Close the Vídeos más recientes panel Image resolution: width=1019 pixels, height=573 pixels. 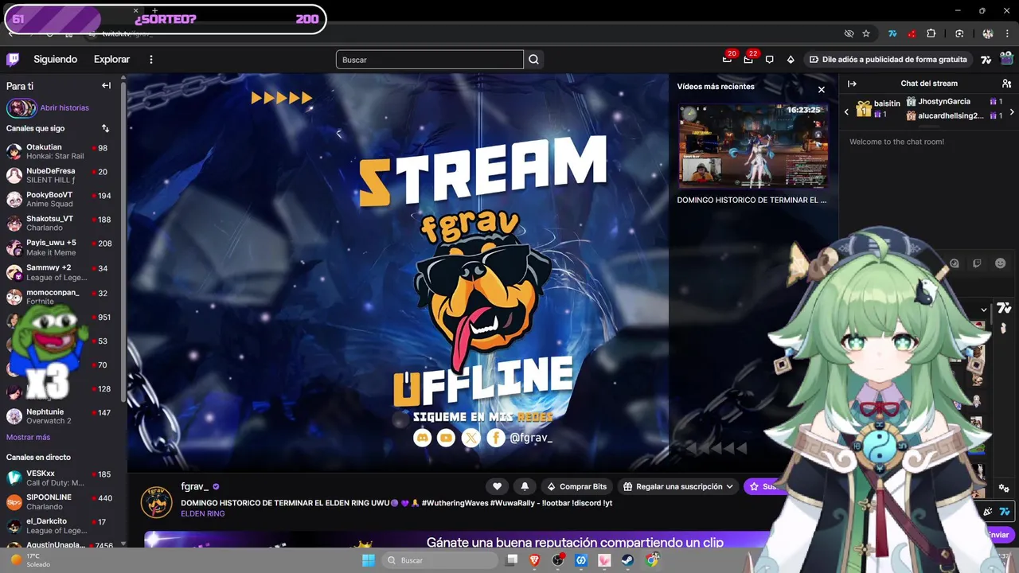[822, 90]
